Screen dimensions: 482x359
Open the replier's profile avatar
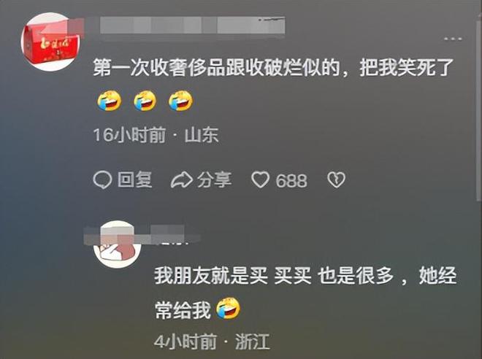[x=117, y=244]
